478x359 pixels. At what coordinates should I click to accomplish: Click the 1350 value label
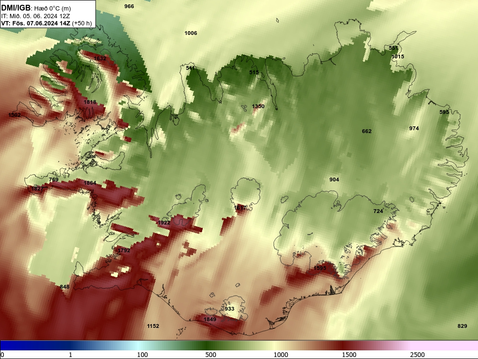pos(258,106)
